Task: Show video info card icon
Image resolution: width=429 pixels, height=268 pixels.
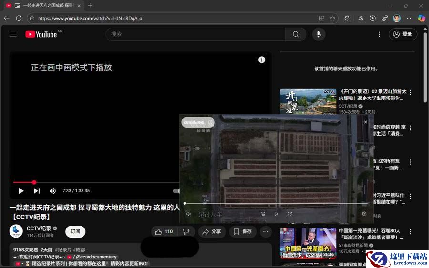Action: 262,60
